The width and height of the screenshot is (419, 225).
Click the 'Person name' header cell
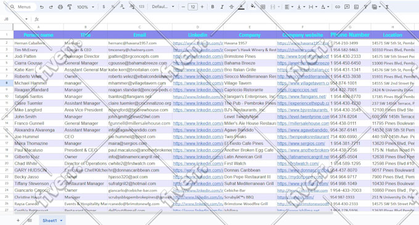[x=38, y=35]
